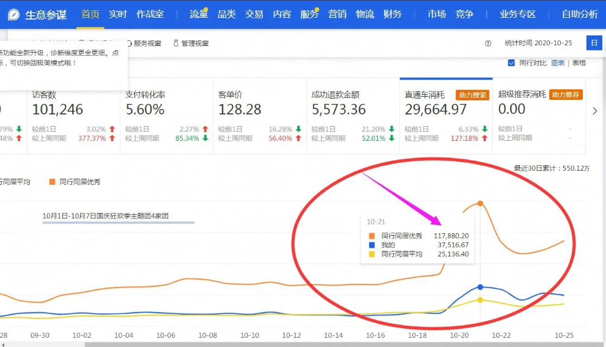The height and width of the screenshot is (347, 606).
Task: Click the 日 date granularity button
Action: (594, 43)
